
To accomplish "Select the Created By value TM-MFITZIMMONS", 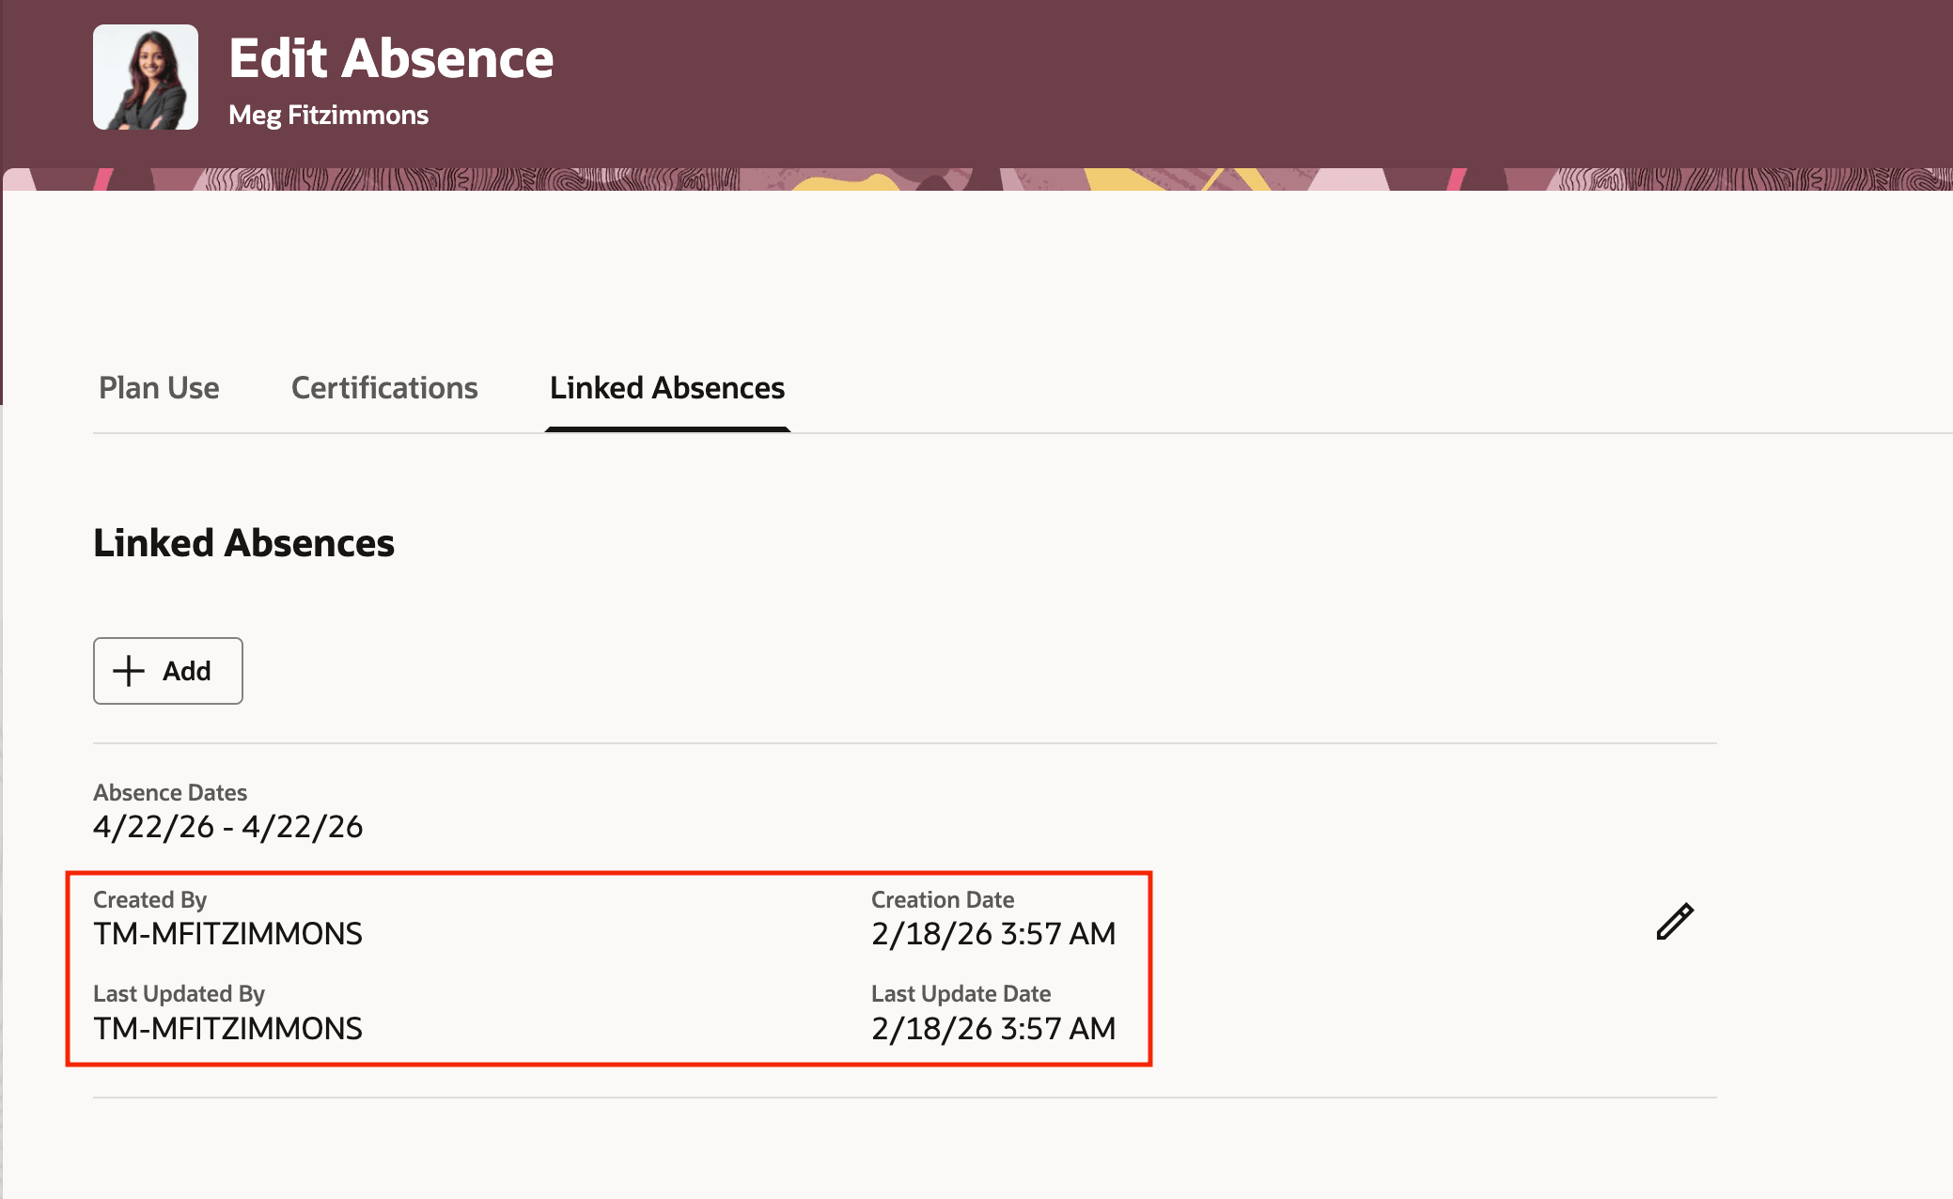I will [x=228, y=934].
